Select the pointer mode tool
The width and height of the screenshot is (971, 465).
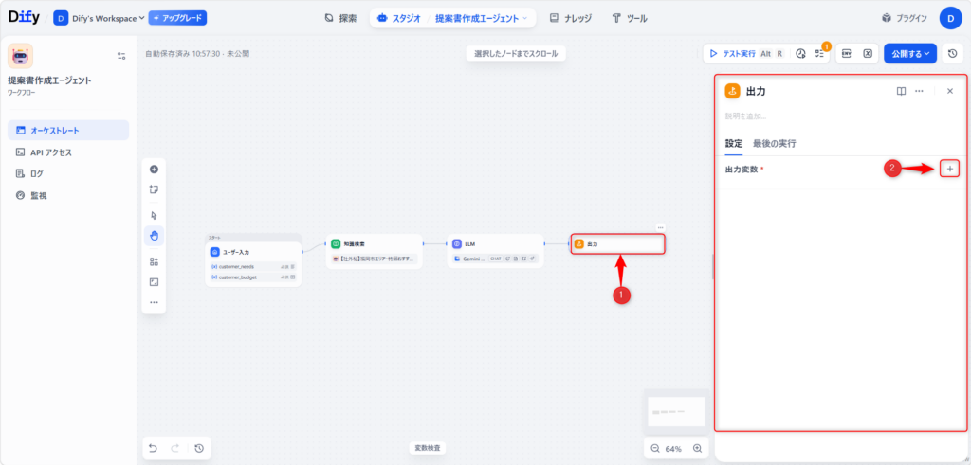[x=154, y=215]
